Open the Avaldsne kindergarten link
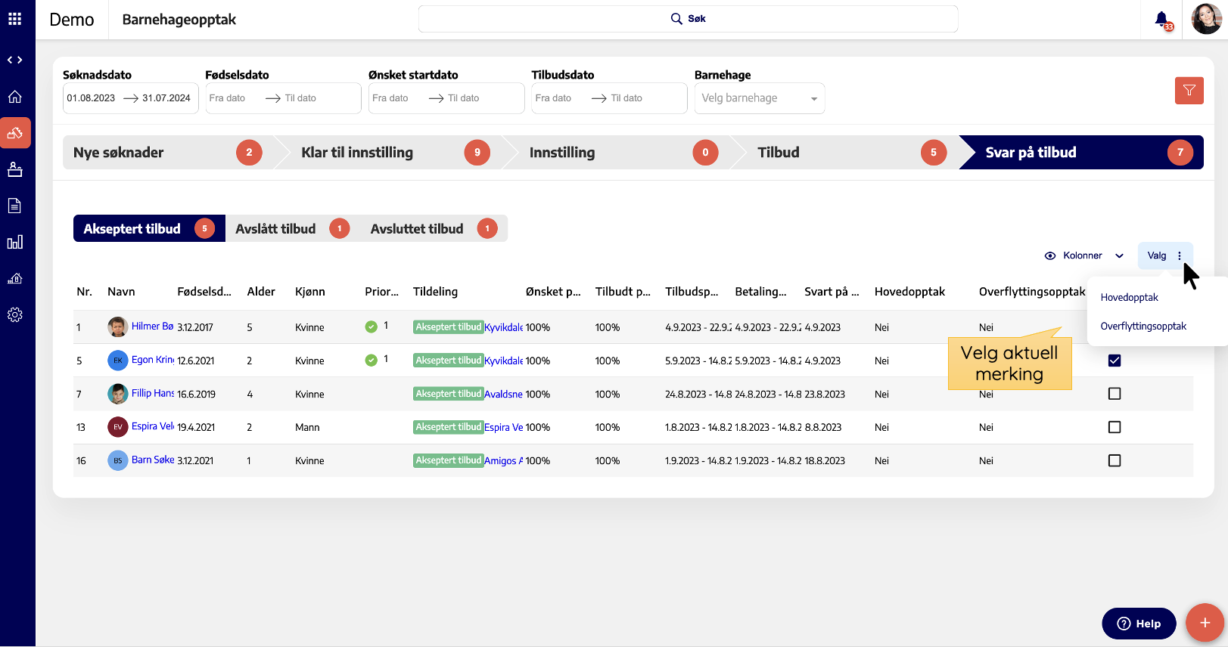 click(503, 394)
